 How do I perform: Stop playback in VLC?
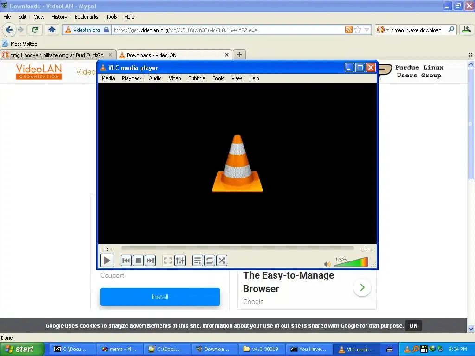(138, 261)
